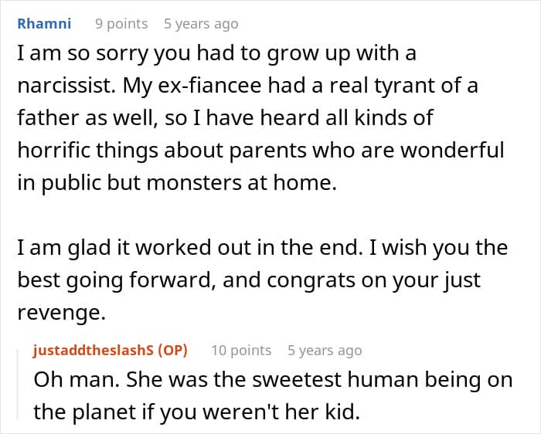Click the word ex-fiancee in the comment

click(209, 86)
